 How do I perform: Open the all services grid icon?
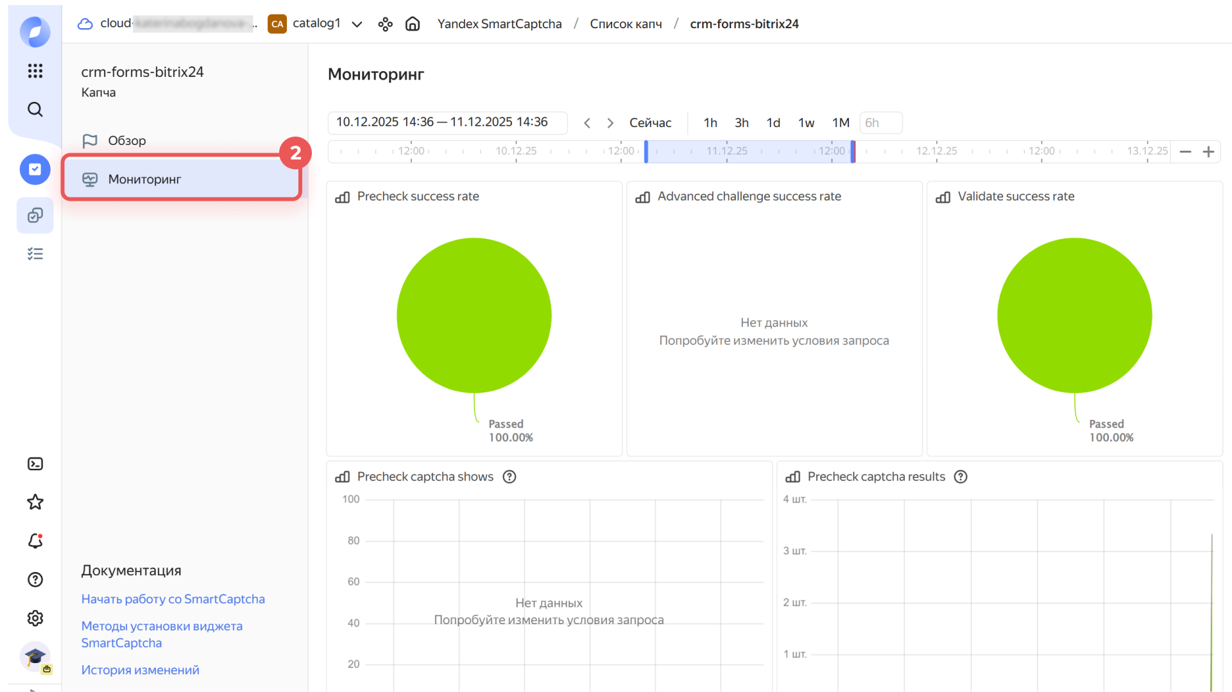[x=35, y=71]
